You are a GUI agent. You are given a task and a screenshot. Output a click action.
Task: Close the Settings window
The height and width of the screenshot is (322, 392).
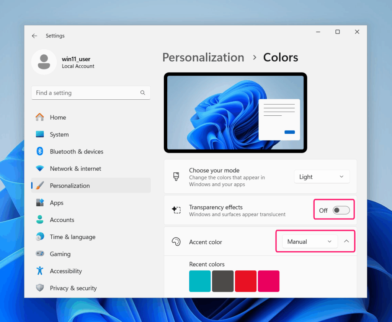[357, 32]
